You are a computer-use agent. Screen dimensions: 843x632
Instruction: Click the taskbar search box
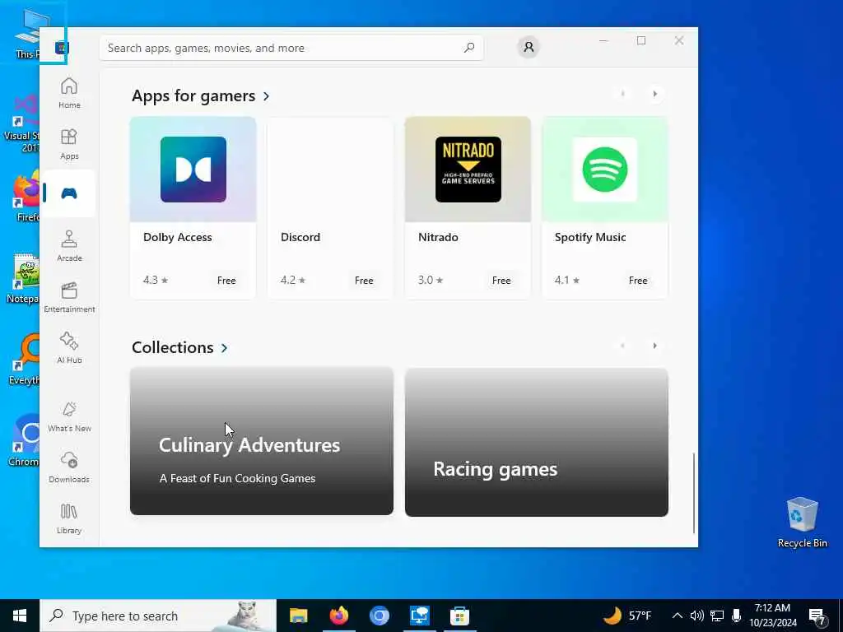(x=158, y=616)
